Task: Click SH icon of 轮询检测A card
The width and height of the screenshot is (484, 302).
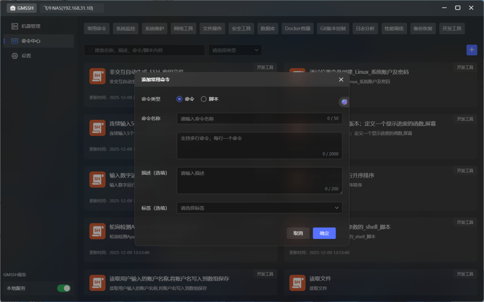Action: [x=97, y=231]
